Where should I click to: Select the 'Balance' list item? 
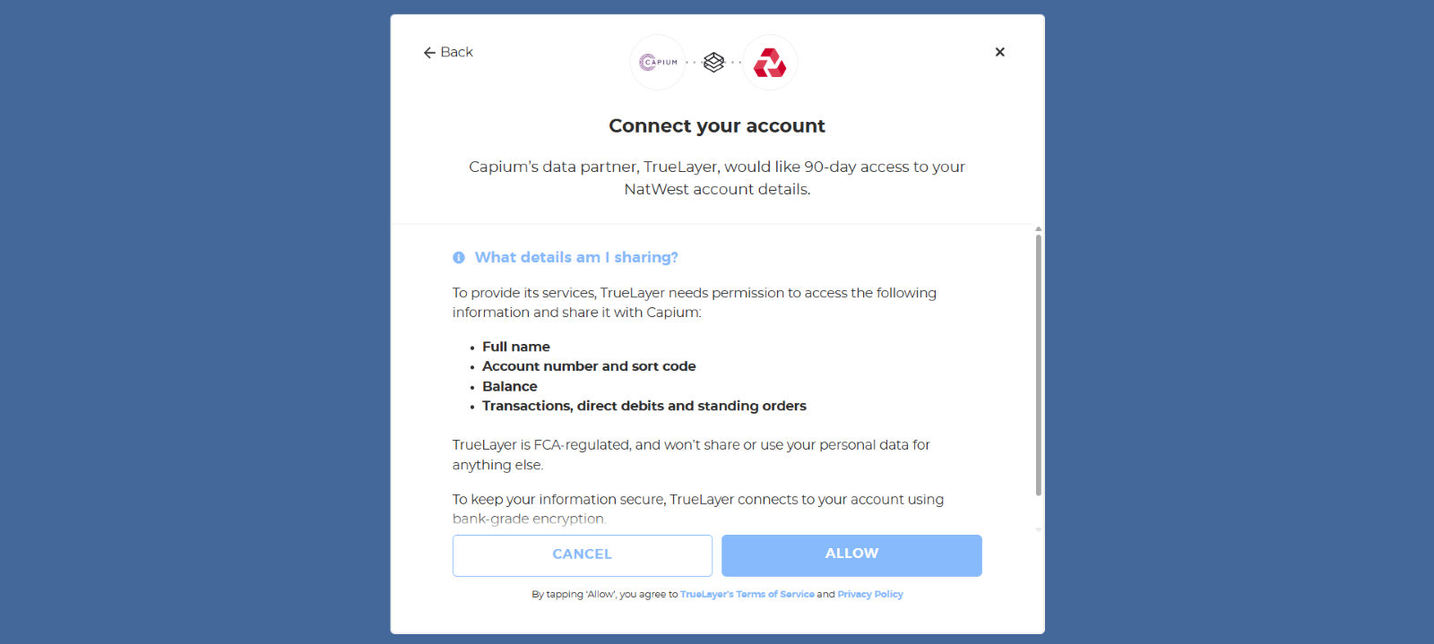510,386
